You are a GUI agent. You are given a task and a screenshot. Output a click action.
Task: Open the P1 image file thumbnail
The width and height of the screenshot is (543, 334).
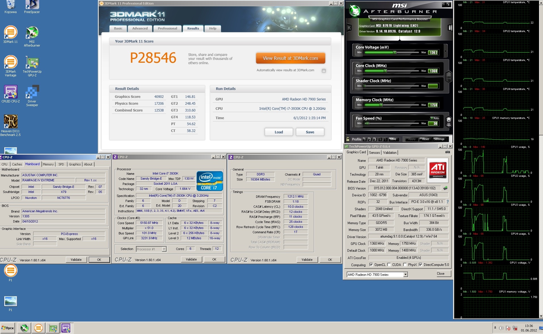(x=10, y=303)
